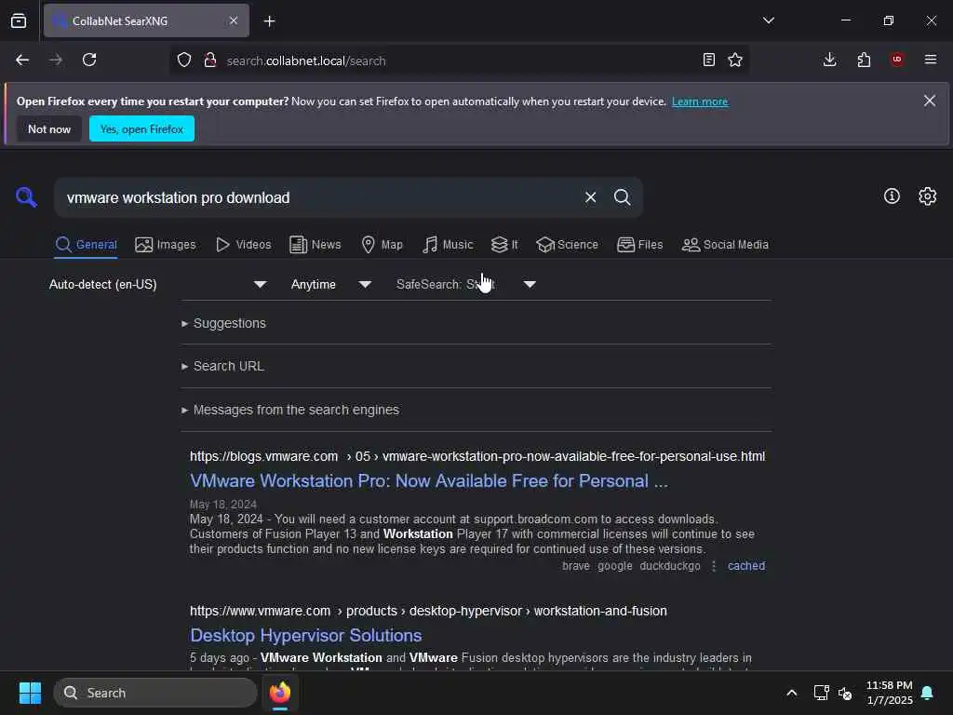Screen dimensions: 953x715
Task: Reload the current page
Action: (89, 60)
